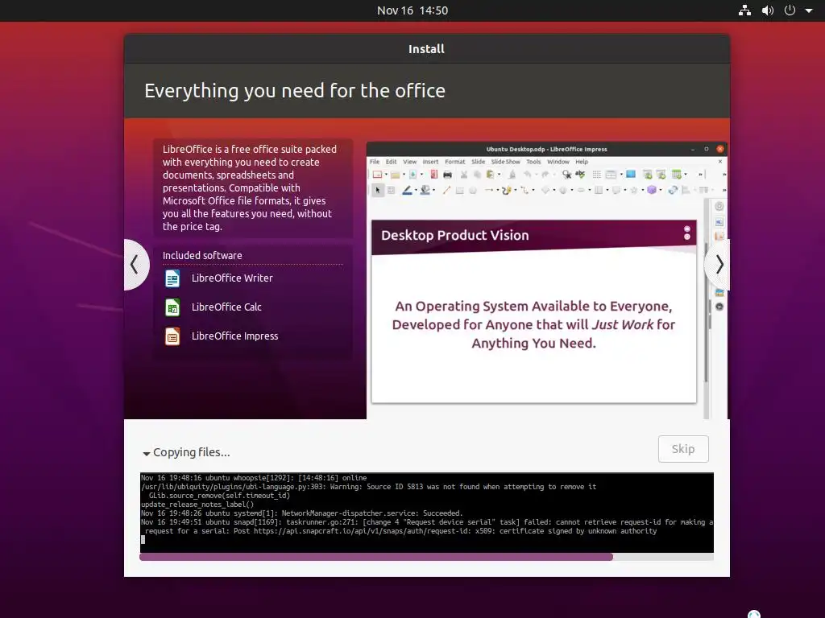Open the clock showing Nov 16 14:50
The width and height of the screenshot is (825, 618).
point(412,10)
